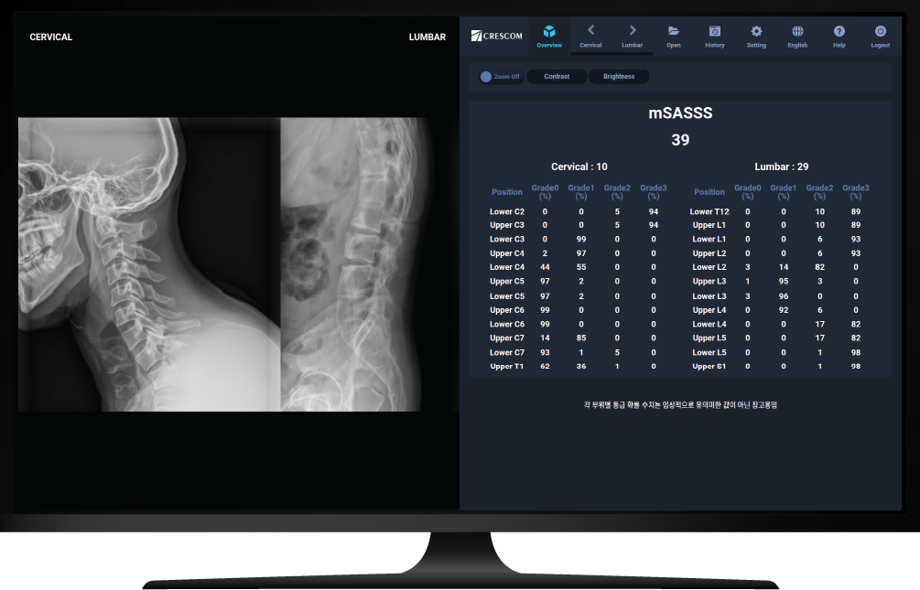920x590 pixels.
Task: Click the mSASSS total score 39
Action: pyautogui.click(x=680, y=140)
